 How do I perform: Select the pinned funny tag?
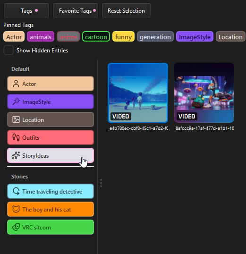pos(124,37)
